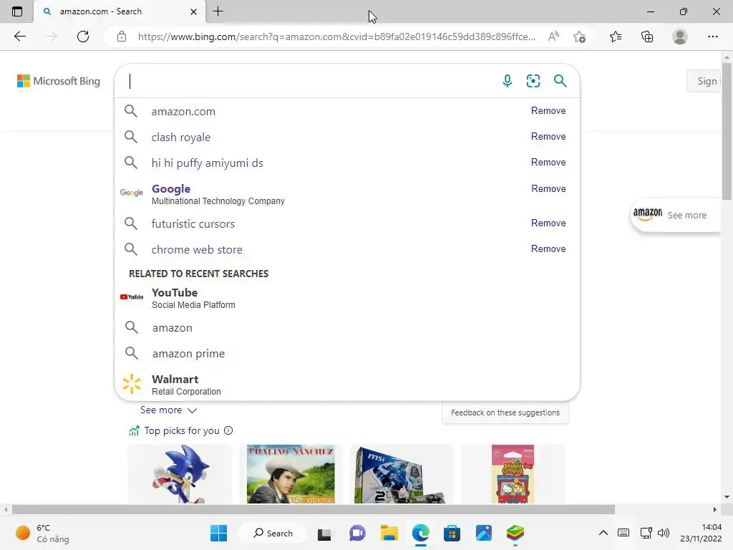Activate Read aloud icon in address bar
The image size is (733, 550).
tap(553, 37)
